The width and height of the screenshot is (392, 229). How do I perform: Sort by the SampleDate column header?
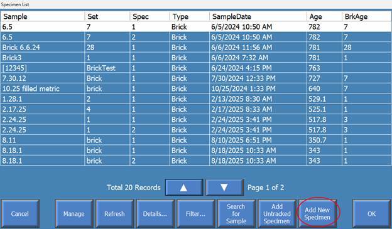(258, 16)
